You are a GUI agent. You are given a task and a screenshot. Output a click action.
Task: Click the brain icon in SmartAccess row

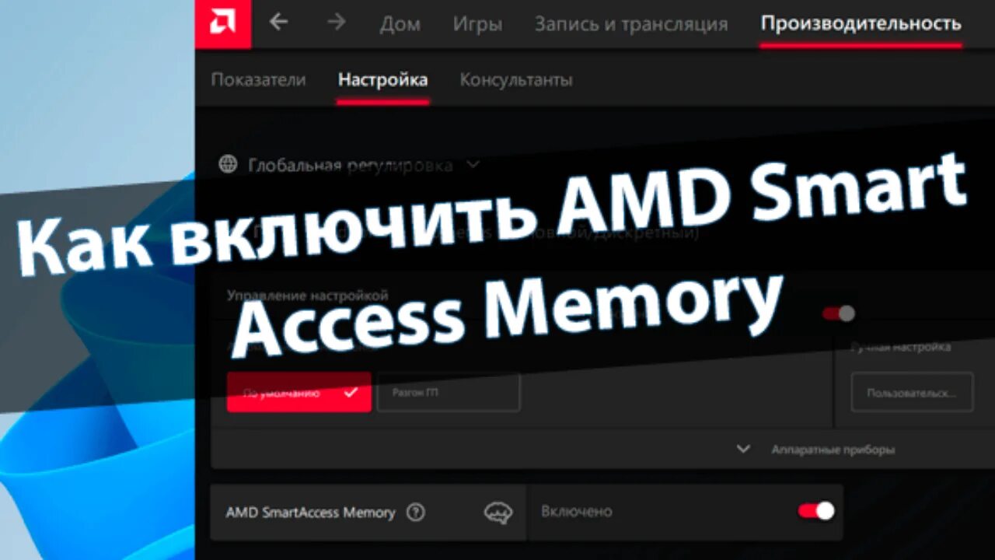click(x=498, y=513)
